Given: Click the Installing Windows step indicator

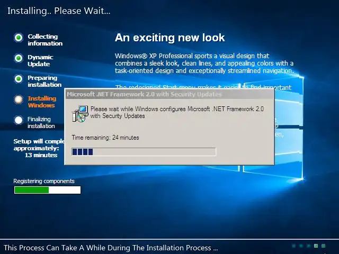Looking at the screenshot, I should click(x=19, y=99).
